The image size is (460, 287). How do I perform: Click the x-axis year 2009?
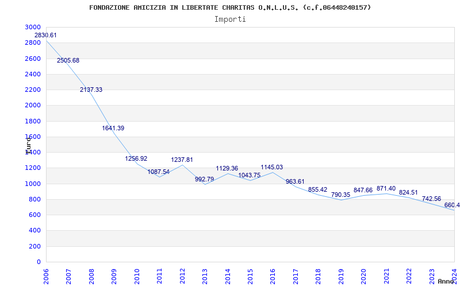coord(114,277)
